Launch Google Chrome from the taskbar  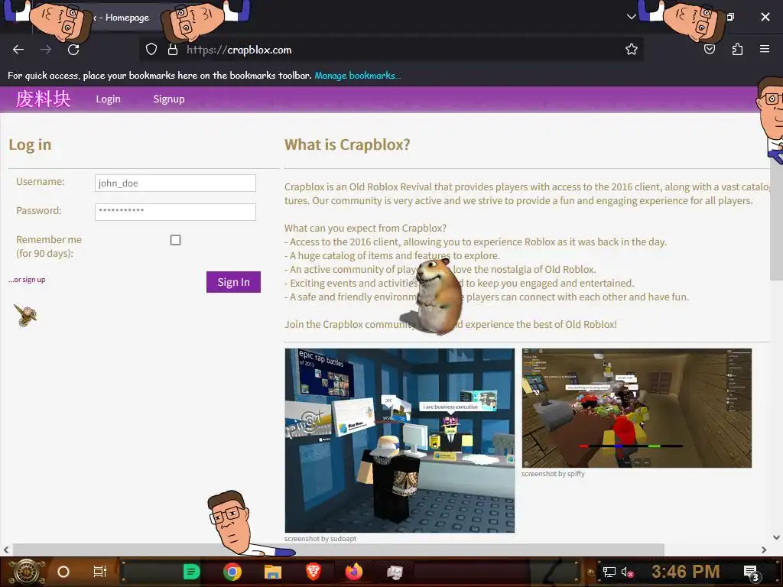(232, 572)
